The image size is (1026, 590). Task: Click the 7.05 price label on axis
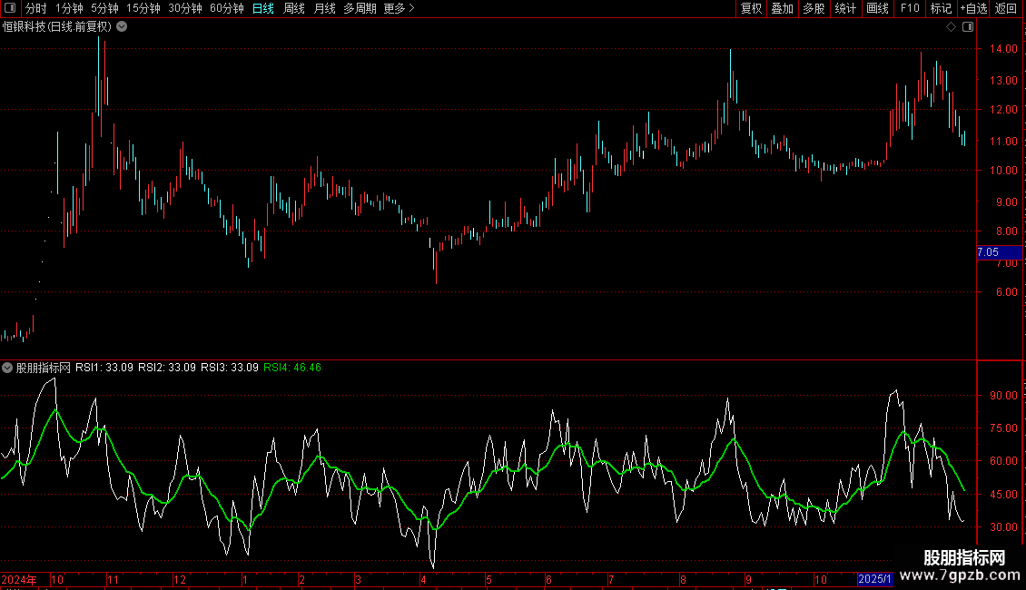click(x=999, y=252)
